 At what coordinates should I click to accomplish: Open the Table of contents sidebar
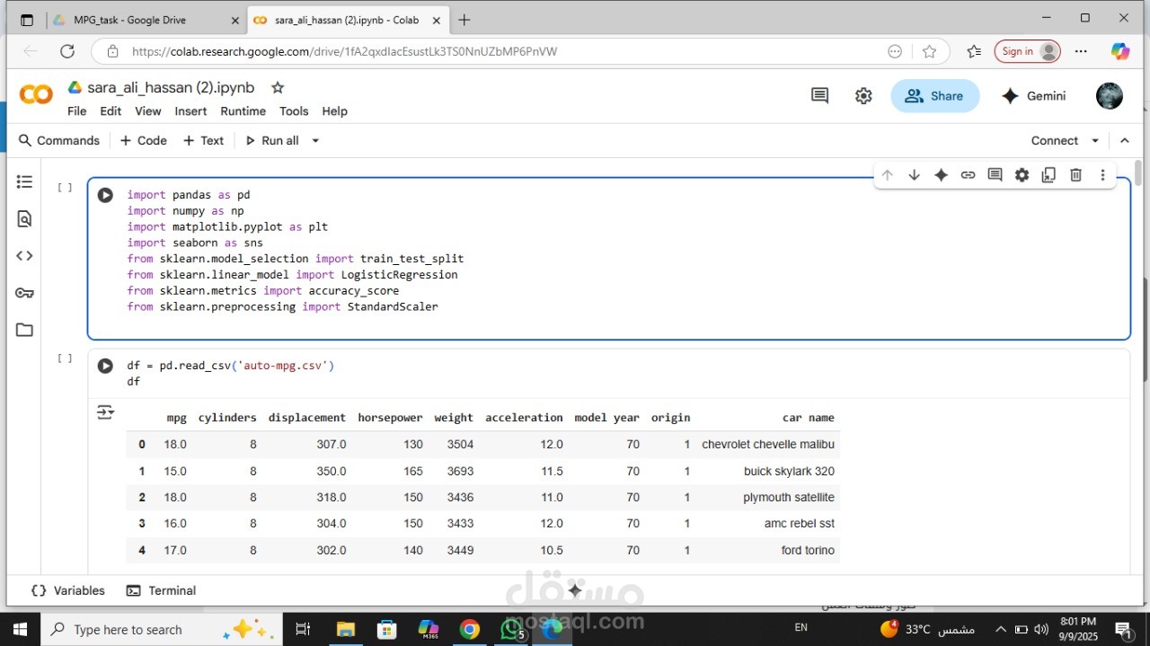pyautogui.click(x=24, y=182)
